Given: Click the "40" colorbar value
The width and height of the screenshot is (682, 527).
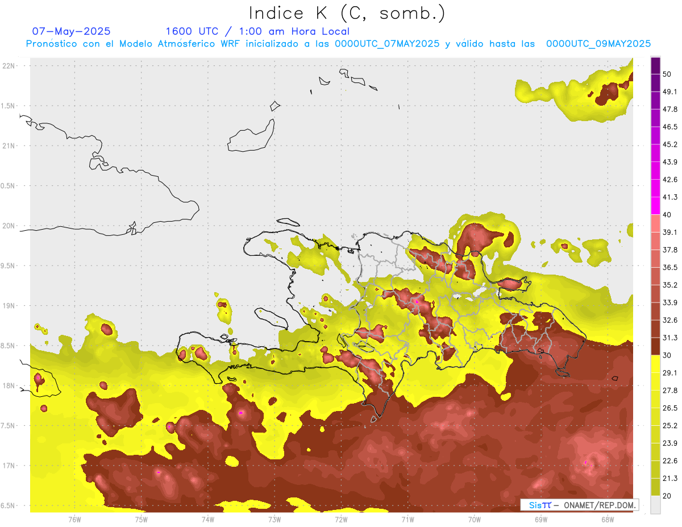Looking at the screenshot, I should 667,215.
